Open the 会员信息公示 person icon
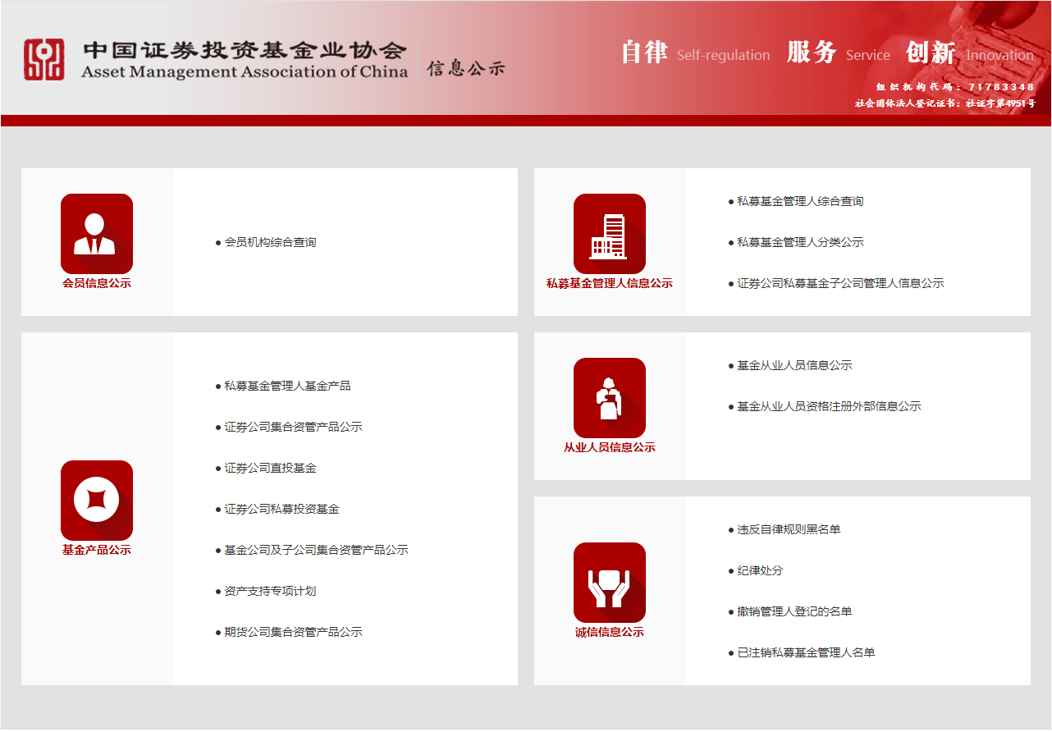1052x732 pixels. coord(97,234)
